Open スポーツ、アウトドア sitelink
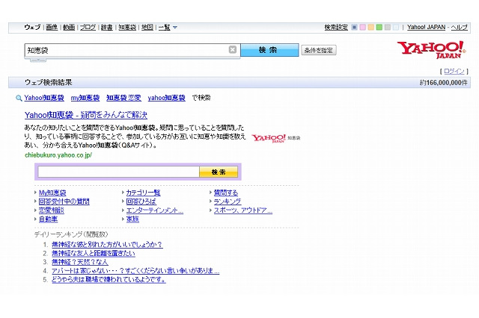 [x=243, y=211]
